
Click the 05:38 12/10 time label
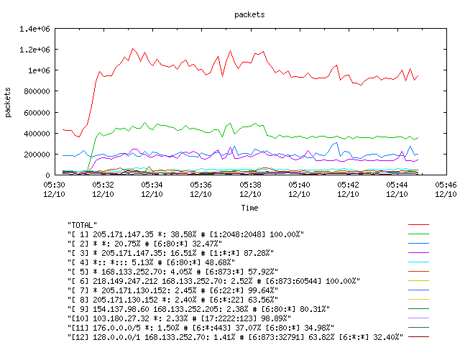250,190
